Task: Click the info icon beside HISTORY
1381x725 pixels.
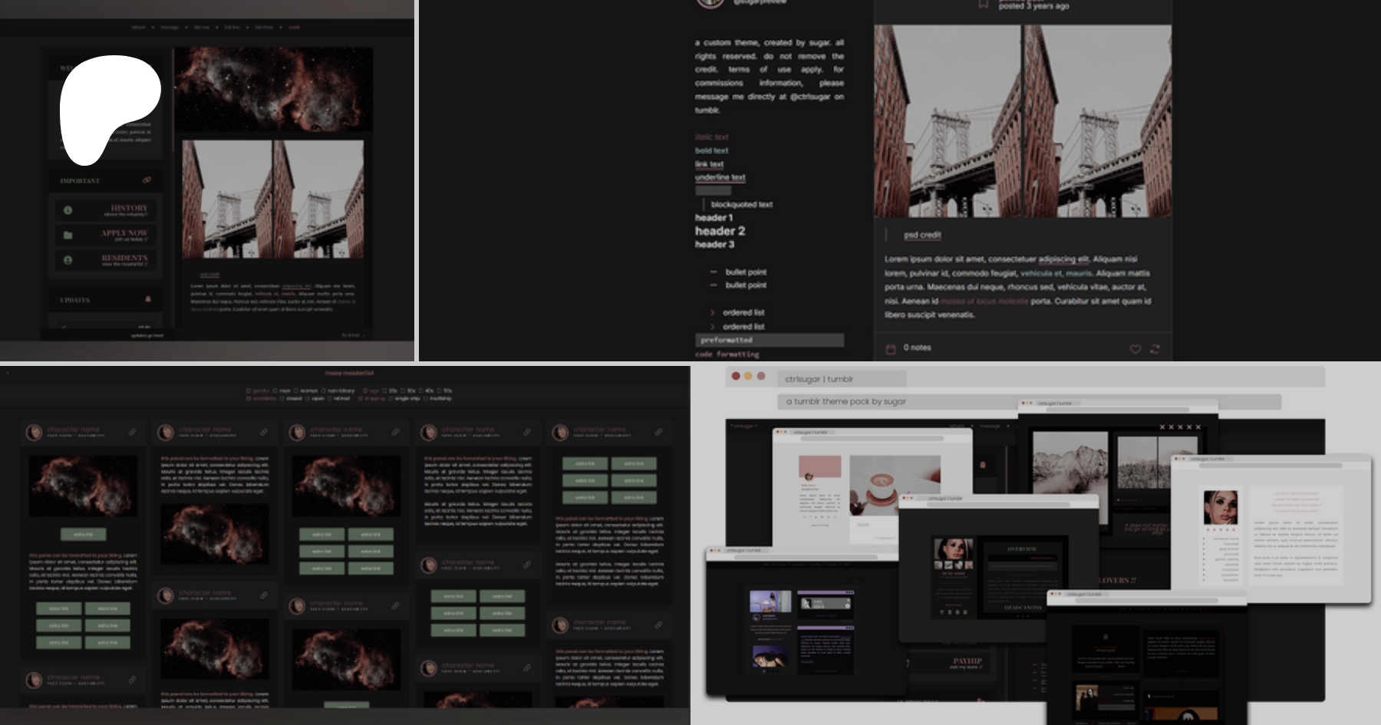Action: click(68, 210)
